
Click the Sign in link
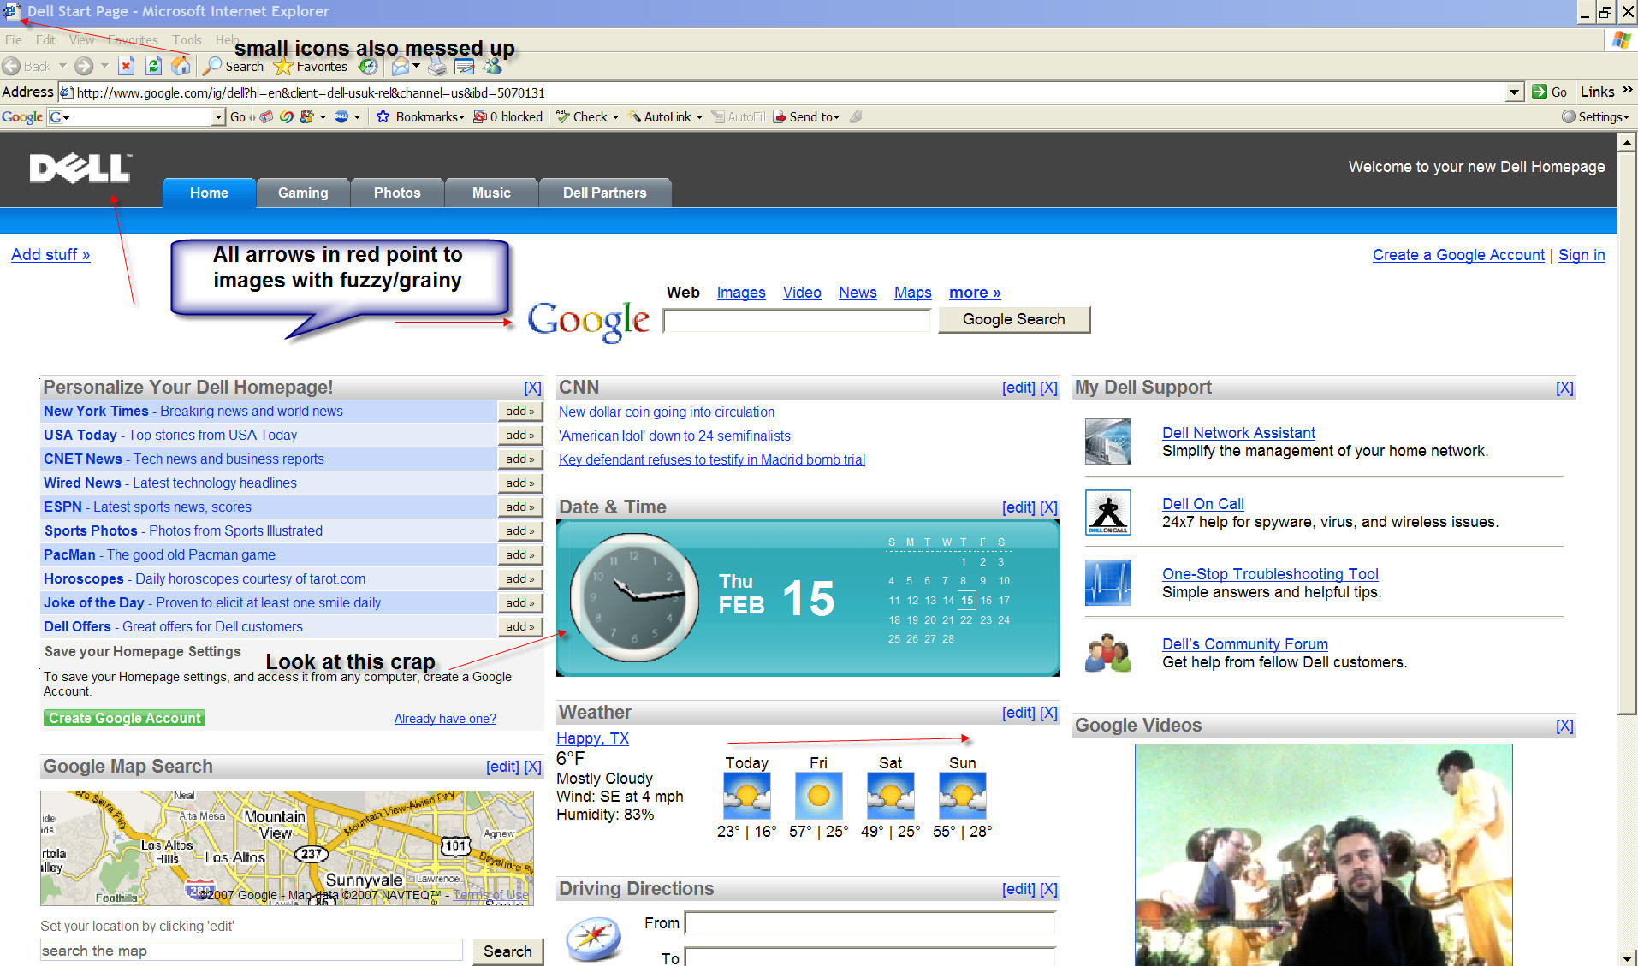[1582, 254]
